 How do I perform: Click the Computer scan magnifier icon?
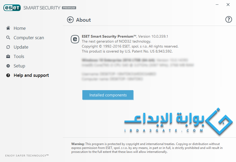click(8, 38)
